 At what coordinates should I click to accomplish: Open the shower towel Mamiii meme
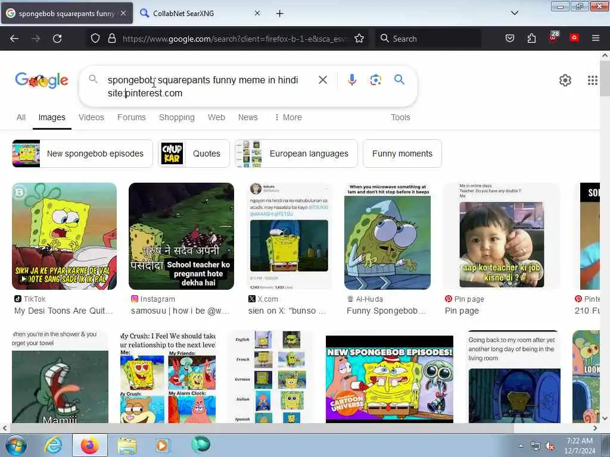pyautogui.click(x=60, y=377)
